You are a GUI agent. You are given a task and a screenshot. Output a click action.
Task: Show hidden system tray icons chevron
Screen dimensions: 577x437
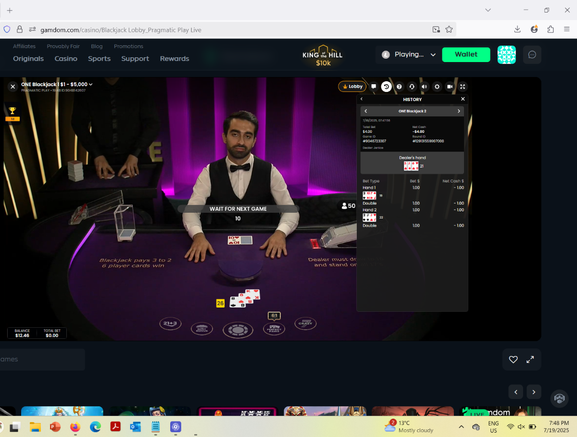[x=461, y=426]
